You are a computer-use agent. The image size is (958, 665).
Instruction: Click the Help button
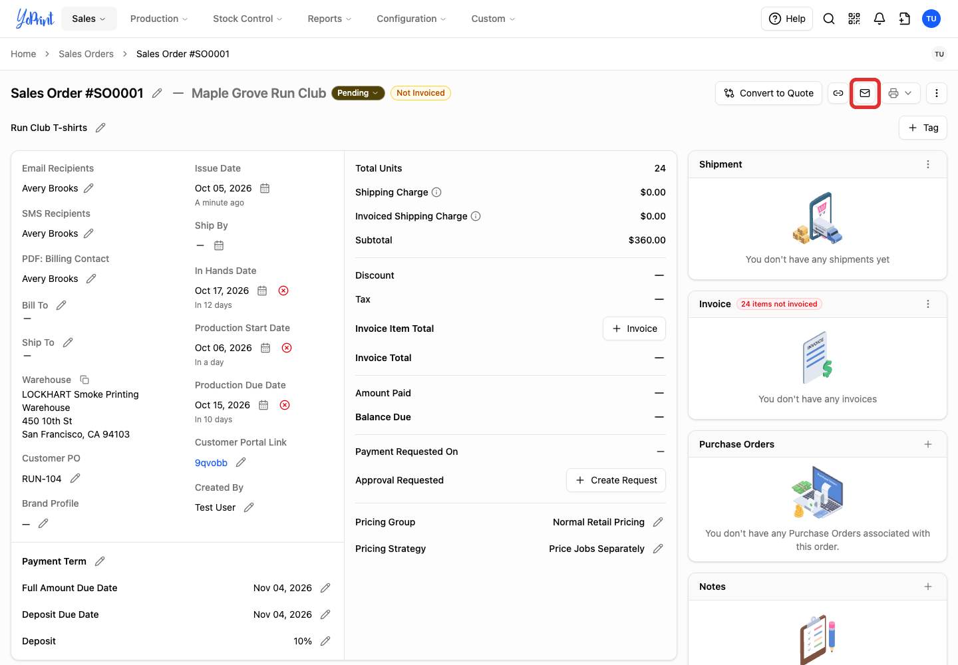coord(787,19)
